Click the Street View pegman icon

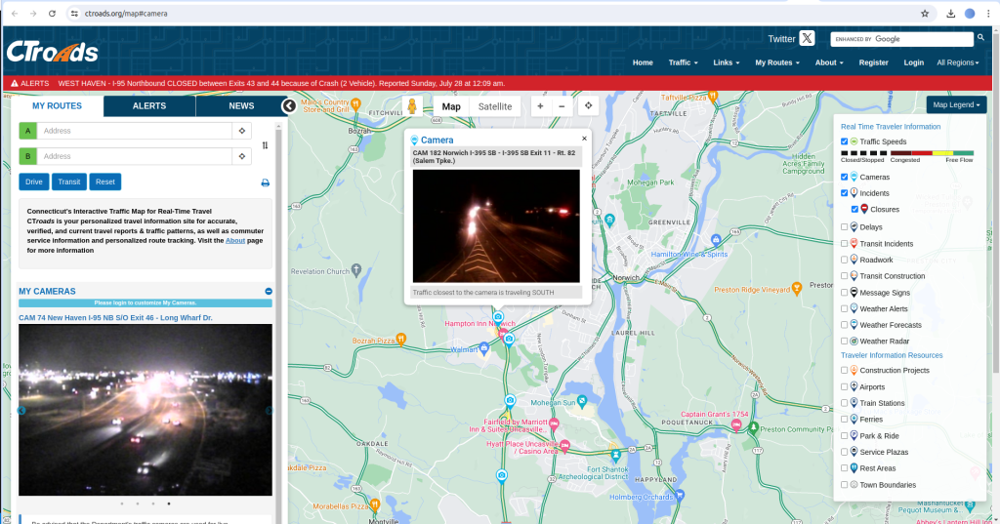click(412, 106)
